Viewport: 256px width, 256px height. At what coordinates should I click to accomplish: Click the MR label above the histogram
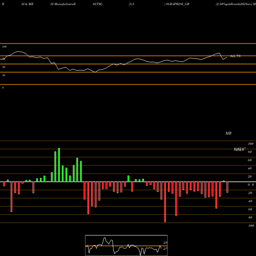228,133
